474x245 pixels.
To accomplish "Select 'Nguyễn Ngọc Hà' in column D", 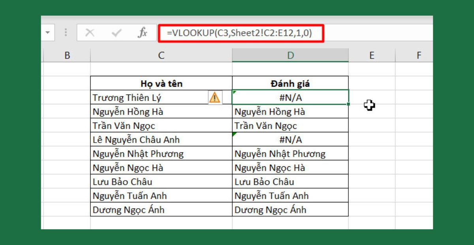I will pyautogui.click(x=290, y=168).
